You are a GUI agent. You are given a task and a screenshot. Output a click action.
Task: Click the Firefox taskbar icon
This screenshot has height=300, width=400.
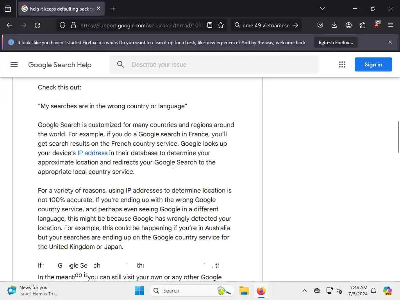tap(261, 291)
